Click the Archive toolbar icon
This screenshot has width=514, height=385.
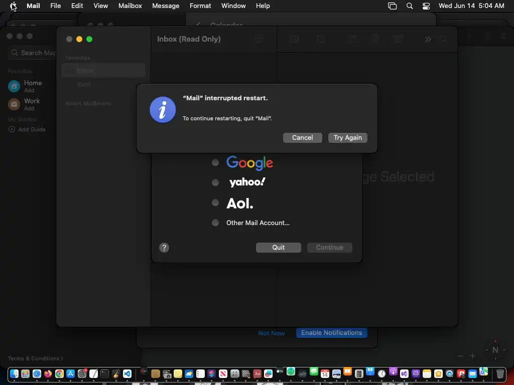352,39
